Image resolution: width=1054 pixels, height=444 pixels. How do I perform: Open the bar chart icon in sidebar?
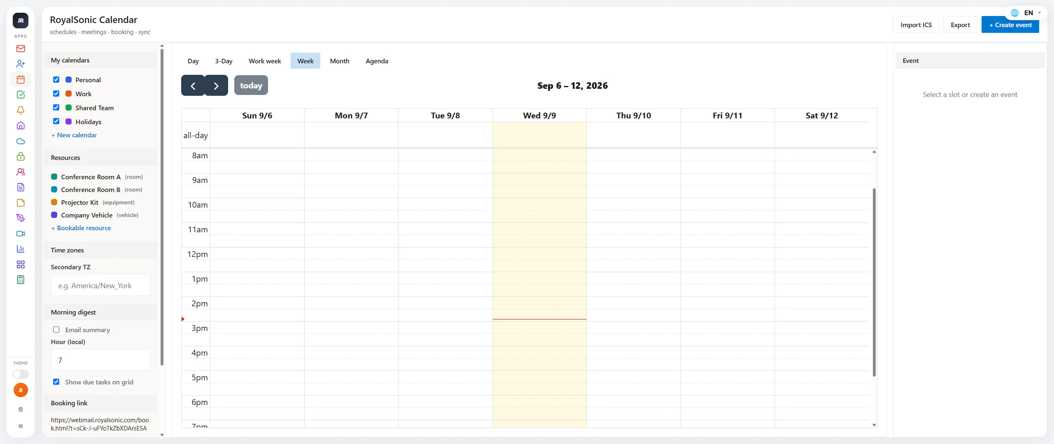tap(21, 249)
